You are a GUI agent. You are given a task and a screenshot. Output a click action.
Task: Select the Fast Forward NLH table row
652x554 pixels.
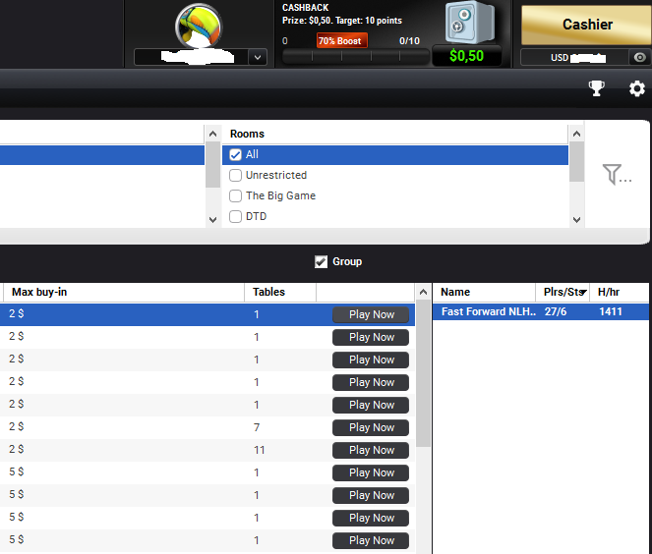tap(488, 311)
